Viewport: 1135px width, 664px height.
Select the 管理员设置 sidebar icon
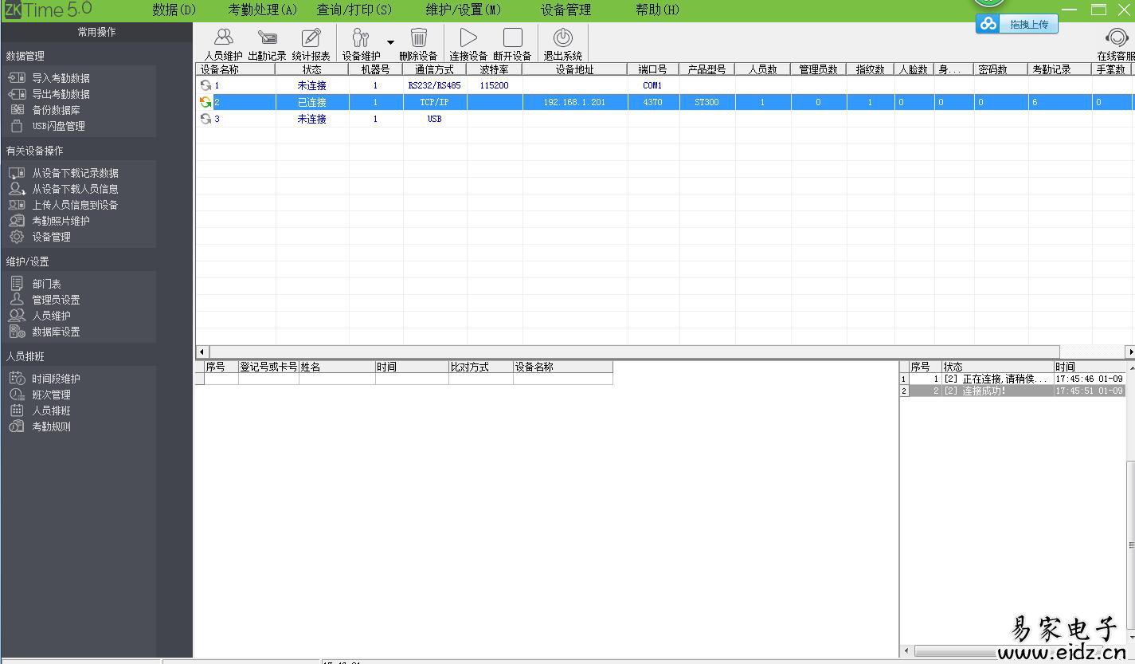pos(17,300)
